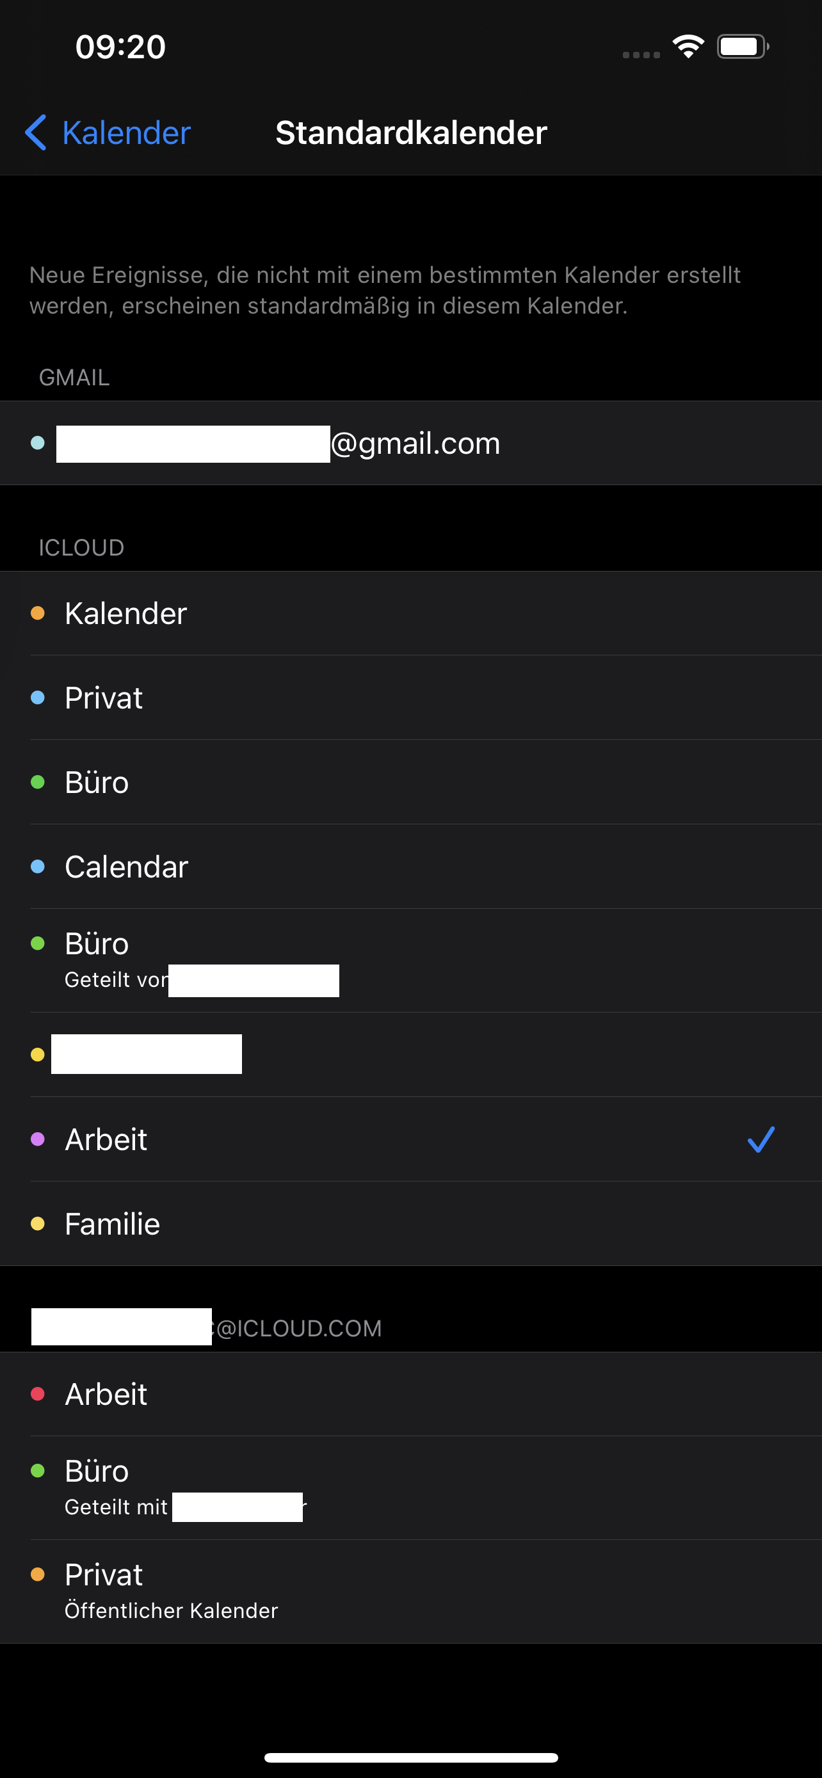Tap the blue checkmark beside Arbeit
The height and width of the screenshot is (1778, 822).
click(x=761, y=1139)
